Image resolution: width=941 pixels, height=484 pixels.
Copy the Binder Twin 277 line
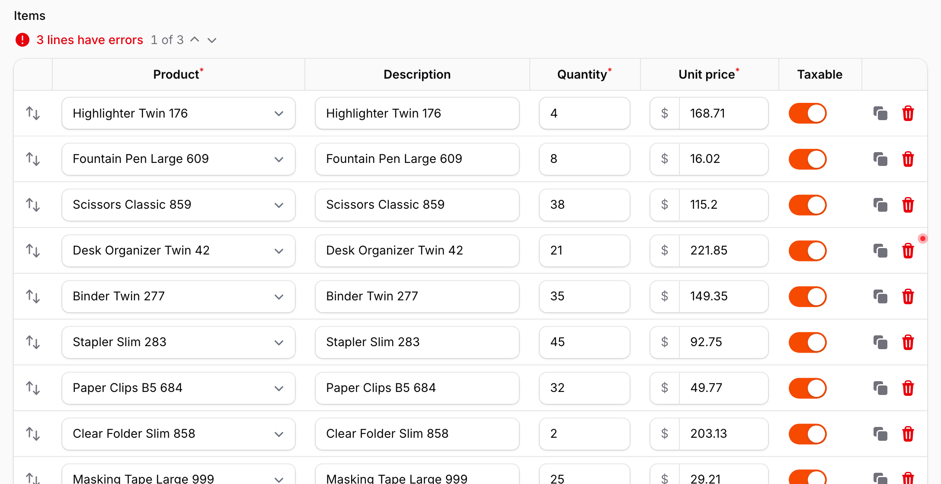point(880,296)
